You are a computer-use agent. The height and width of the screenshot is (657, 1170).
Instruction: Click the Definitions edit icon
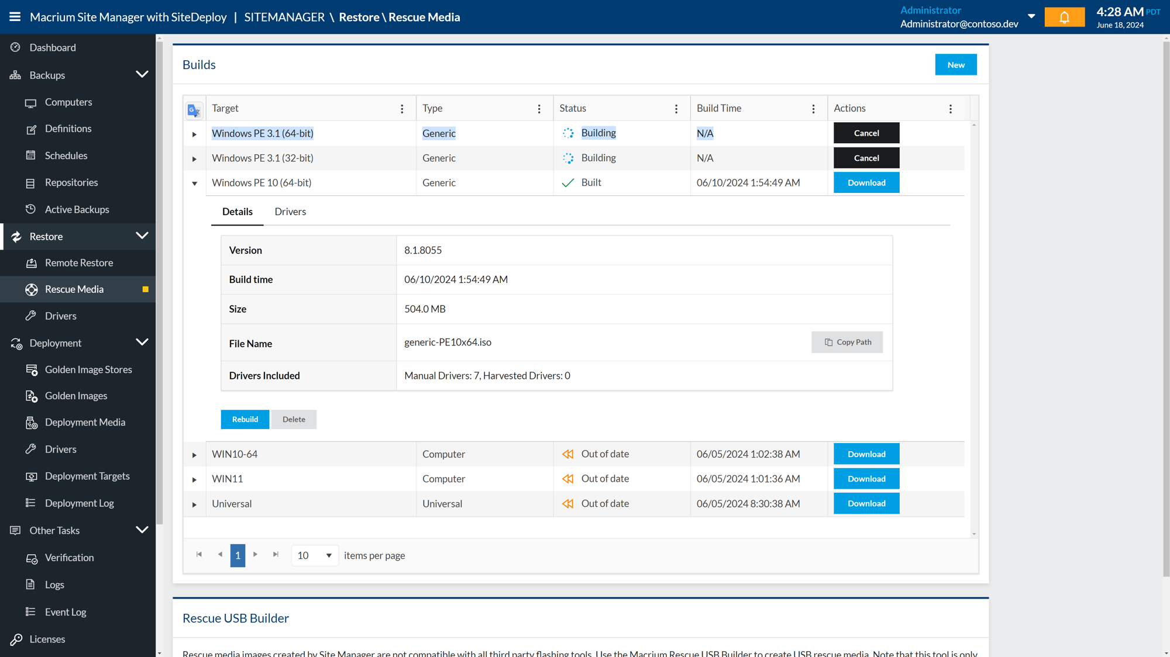point(31,129)
